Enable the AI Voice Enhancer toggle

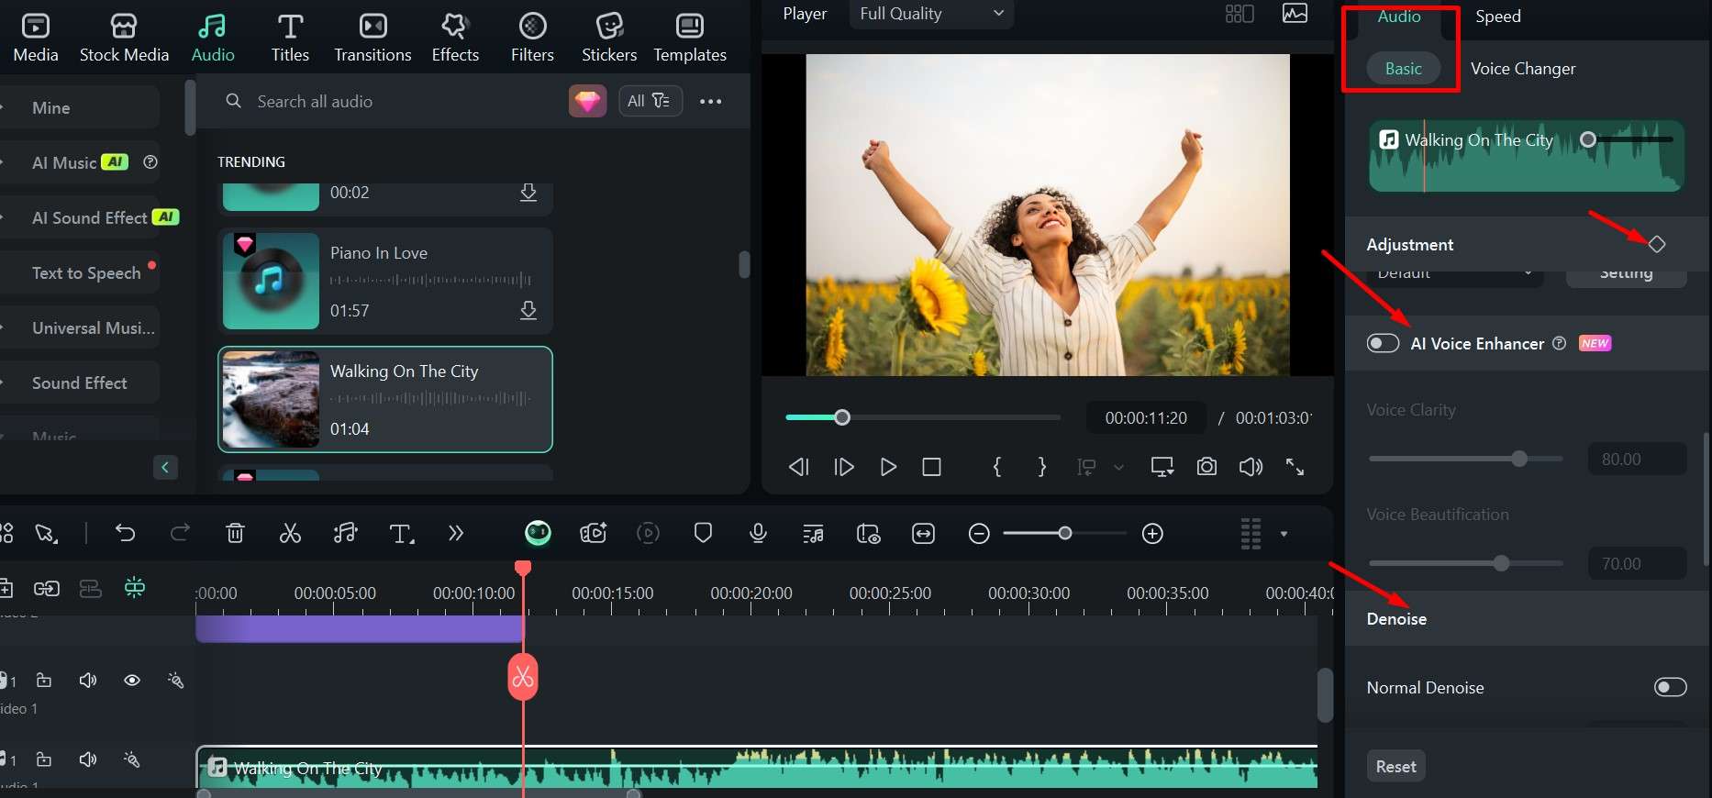click(1383, 343)
